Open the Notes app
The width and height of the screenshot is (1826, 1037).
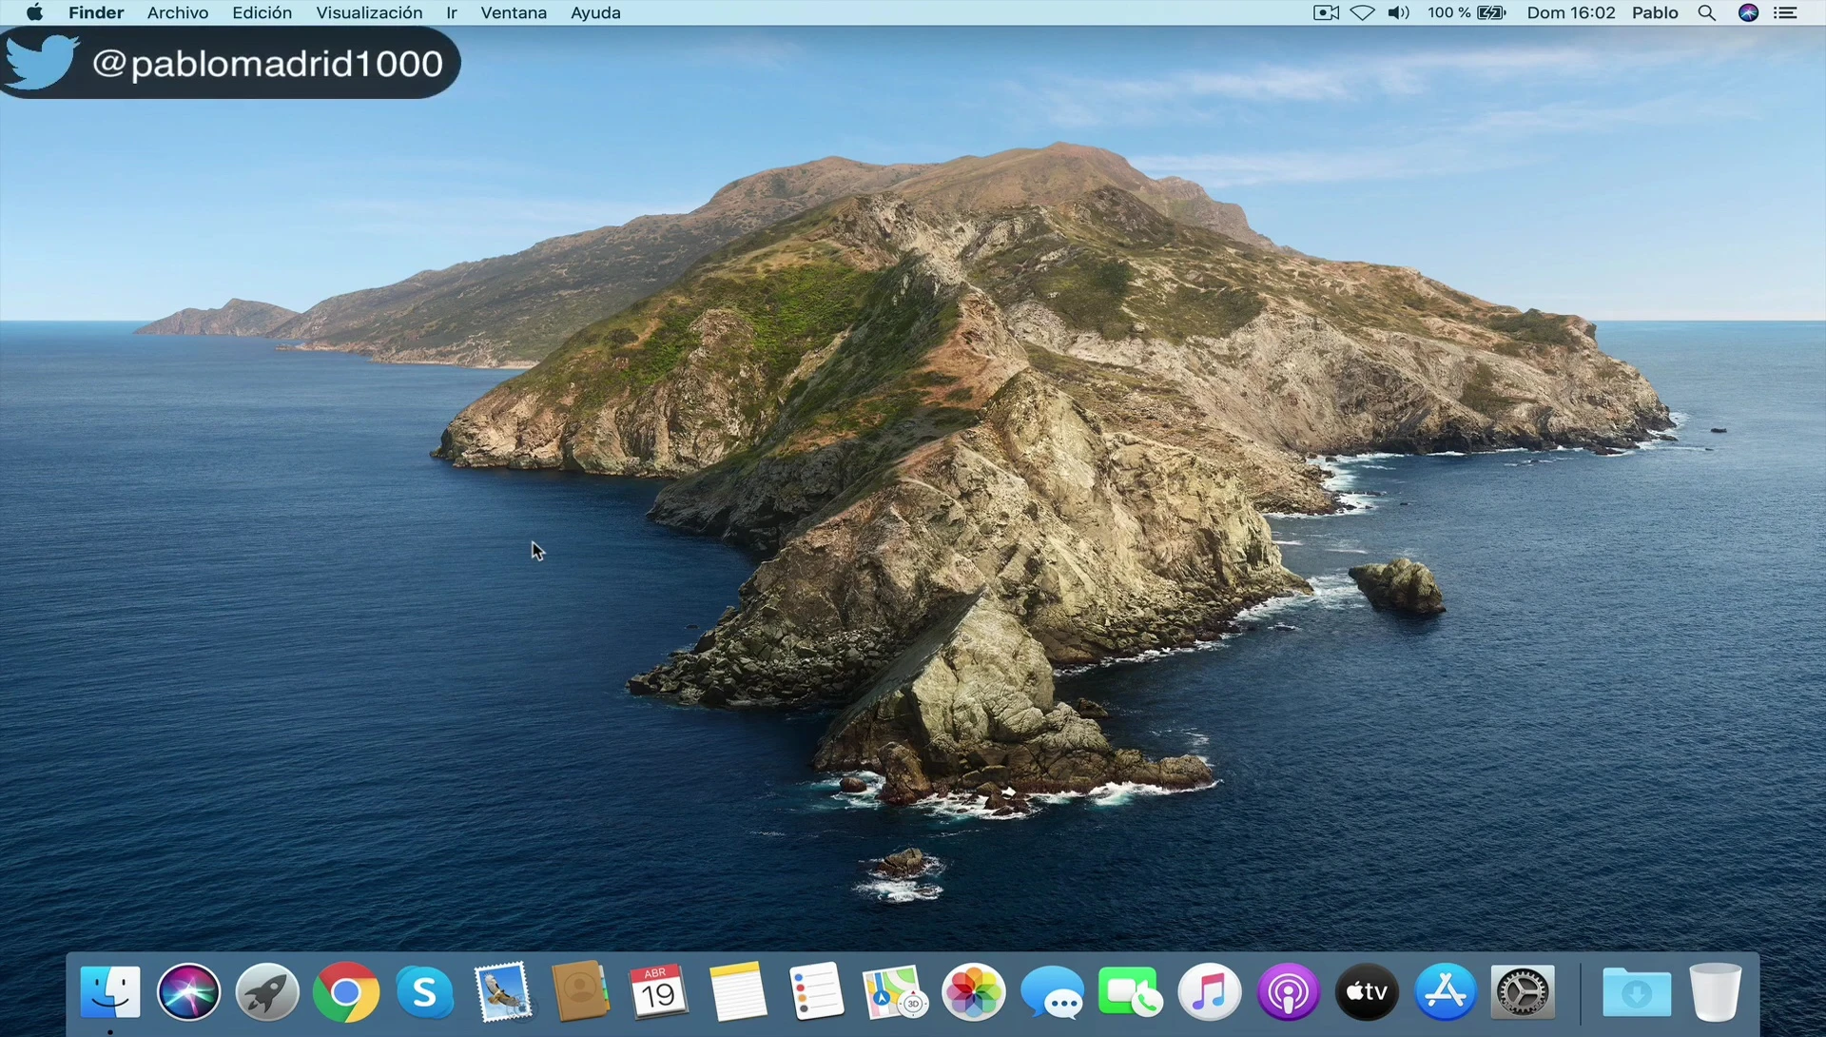(738, 992)
